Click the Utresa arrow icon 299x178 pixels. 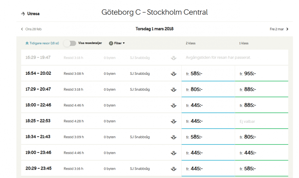coord(23,14)
